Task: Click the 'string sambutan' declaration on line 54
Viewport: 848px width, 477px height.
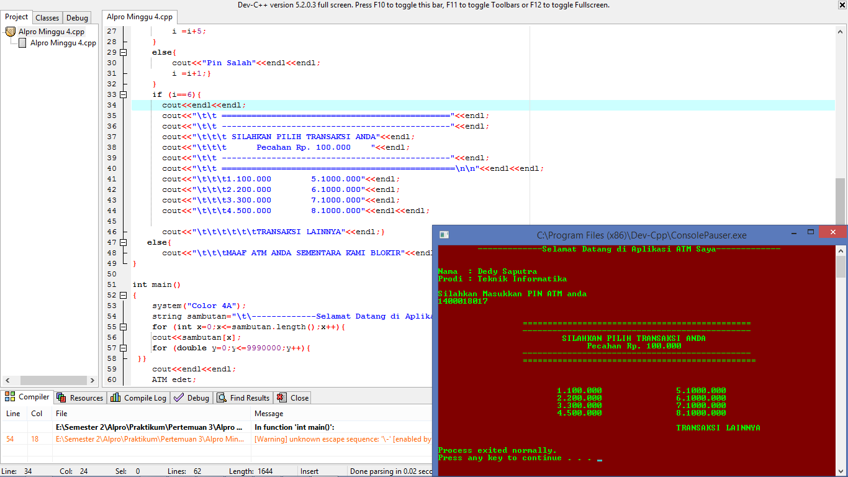Action: click(292, 316)
